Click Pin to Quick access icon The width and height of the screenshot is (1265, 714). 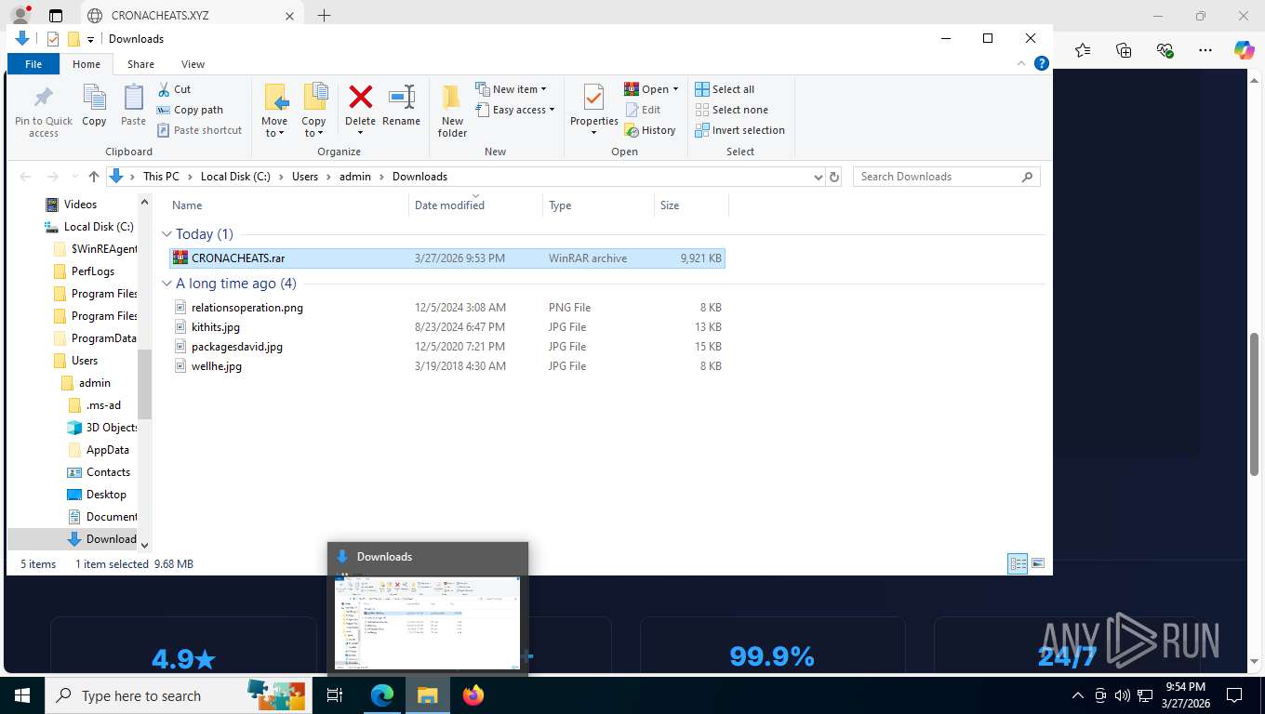(x=43, y=112)
